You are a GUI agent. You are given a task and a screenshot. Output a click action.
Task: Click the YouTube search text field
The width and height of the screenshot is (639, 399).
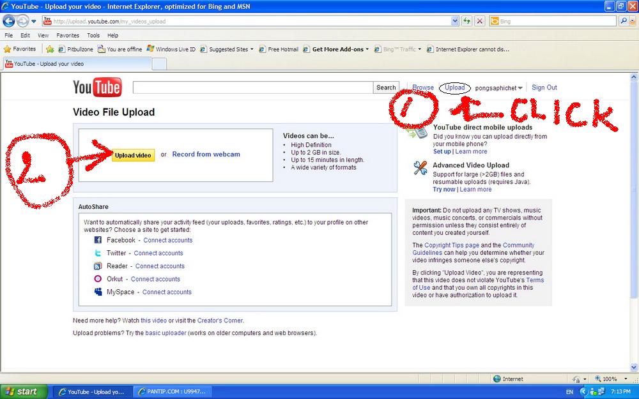(x=252, y=87)
